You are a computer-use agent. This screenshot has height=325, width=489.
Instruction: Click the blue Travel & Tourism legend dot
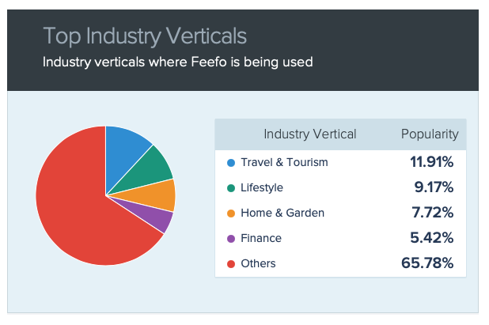coord(231,163)
